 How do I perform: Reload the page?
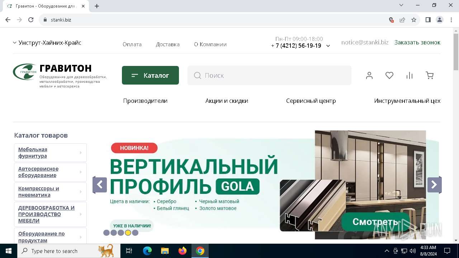pyautogui.click(x=31, y=20)
